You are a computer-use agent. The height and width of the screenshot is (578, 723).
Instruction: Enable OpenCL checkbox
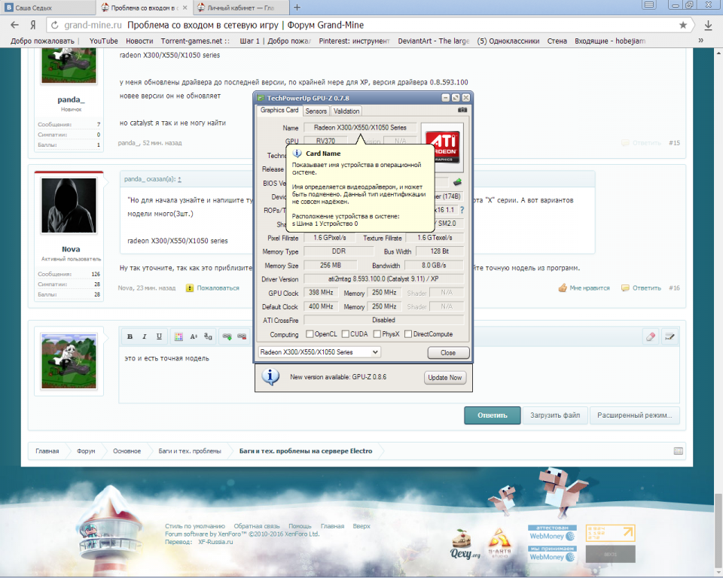coord(310,334)
